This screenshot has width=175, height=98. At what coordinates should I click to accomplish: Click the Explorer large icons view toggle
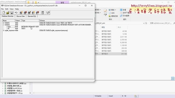pos(173,78)
